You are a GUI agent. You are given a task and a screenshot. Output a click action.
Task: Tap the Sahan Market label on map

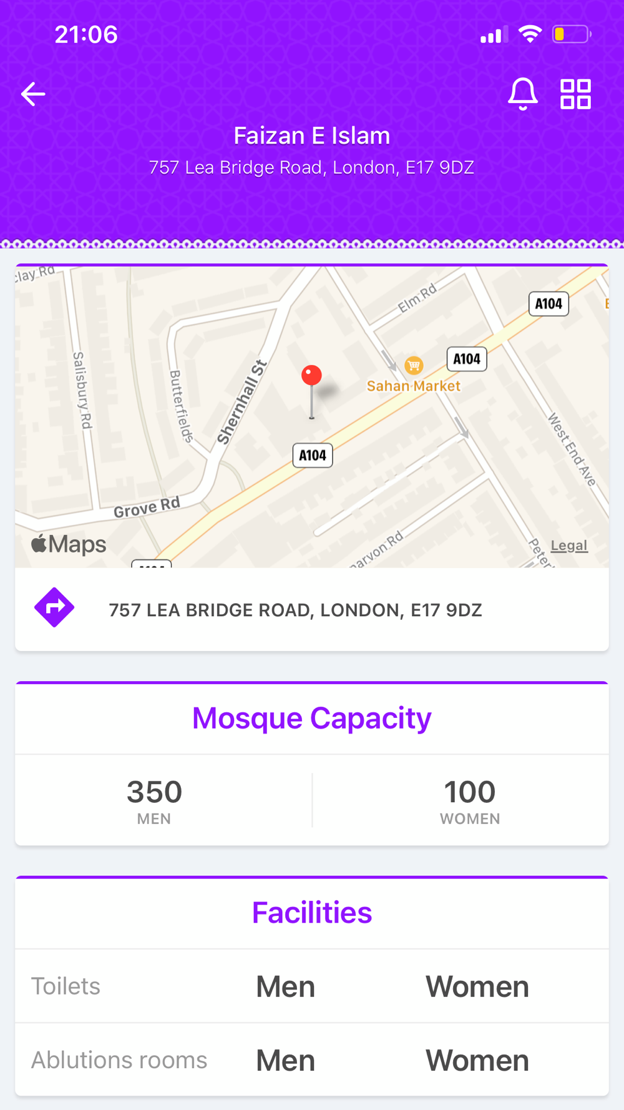[x=413, y=386]
